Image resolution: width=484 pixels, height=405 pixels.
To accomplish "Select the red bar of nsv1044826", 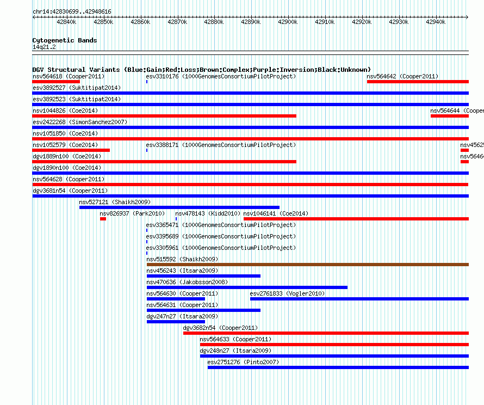I will tap(164, 116).
